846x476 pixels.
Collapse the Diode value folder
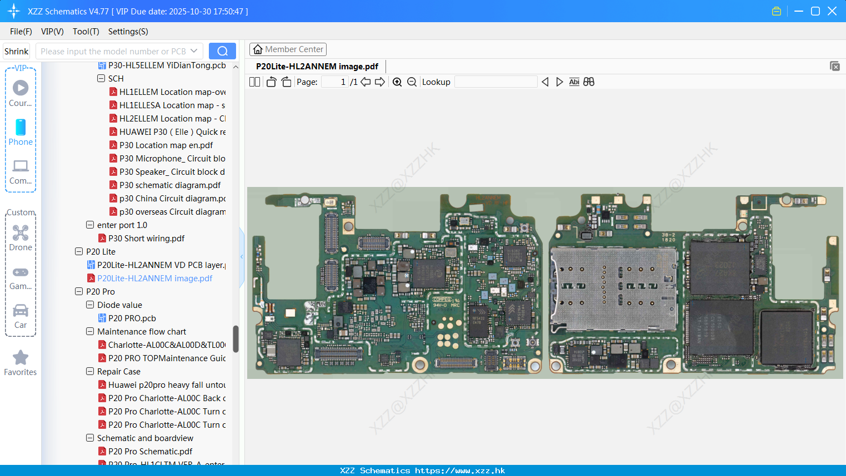click(x=90, y=305)
